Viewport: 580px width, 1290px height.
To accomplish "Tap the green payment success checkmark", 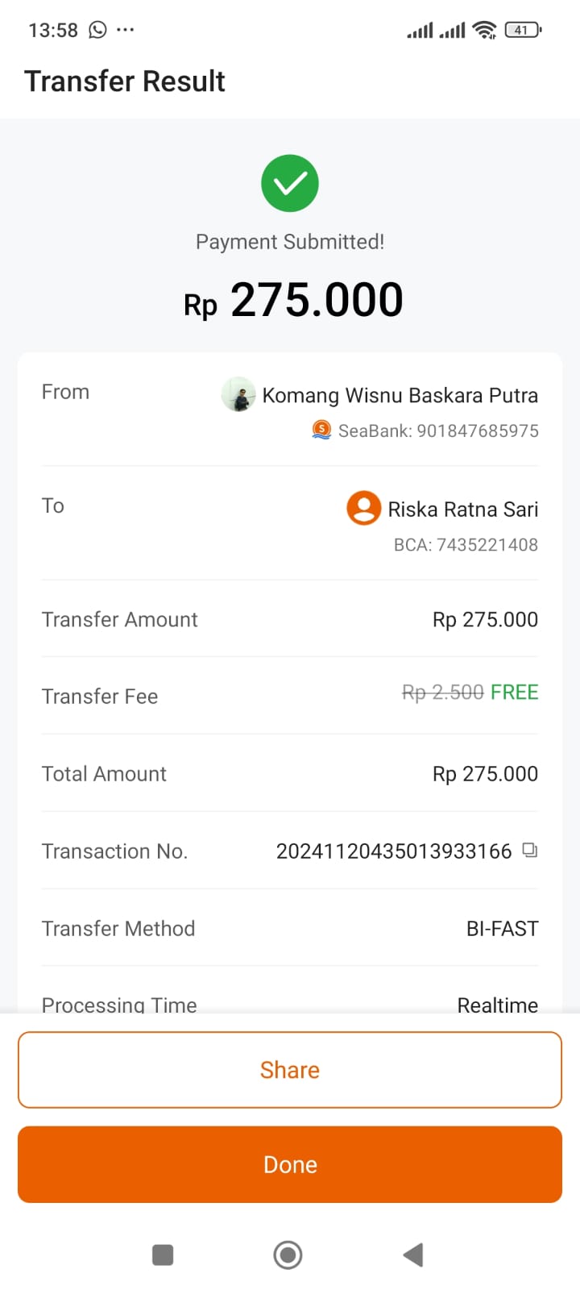I will coord(290,183).
